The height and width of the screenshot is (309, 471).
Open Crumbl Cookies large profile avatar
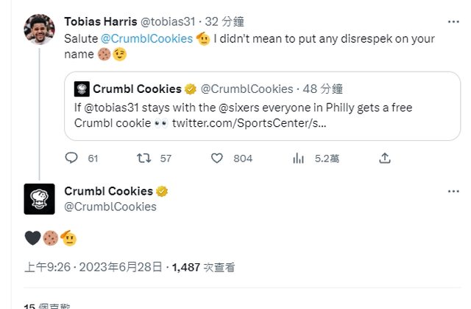(39, 198)
